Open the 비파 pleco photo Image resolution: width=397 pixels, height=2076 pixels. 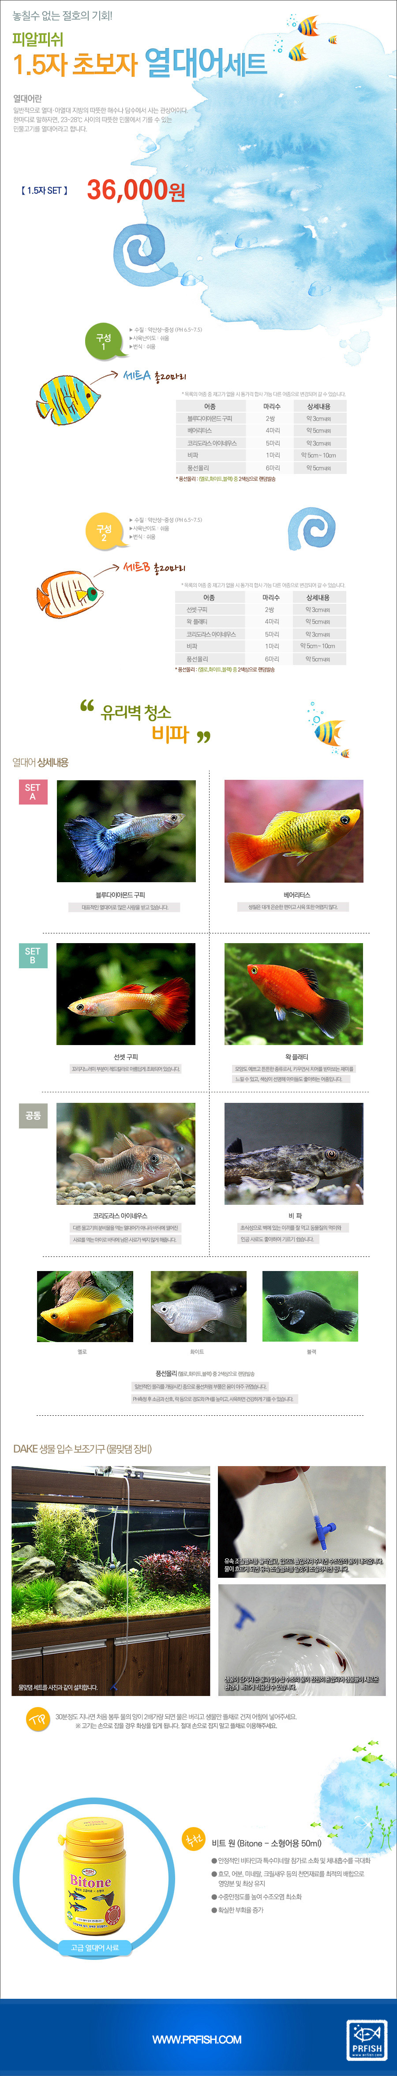point(294,1153)
